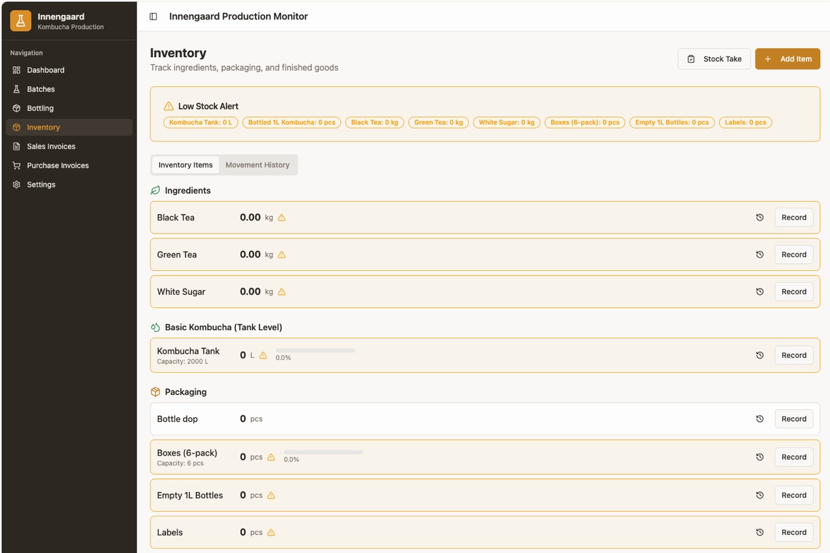The width and height of the screenshot is (830, 553).
Task: Switch to the Movement History tab
Action: (x=257, y=165)
